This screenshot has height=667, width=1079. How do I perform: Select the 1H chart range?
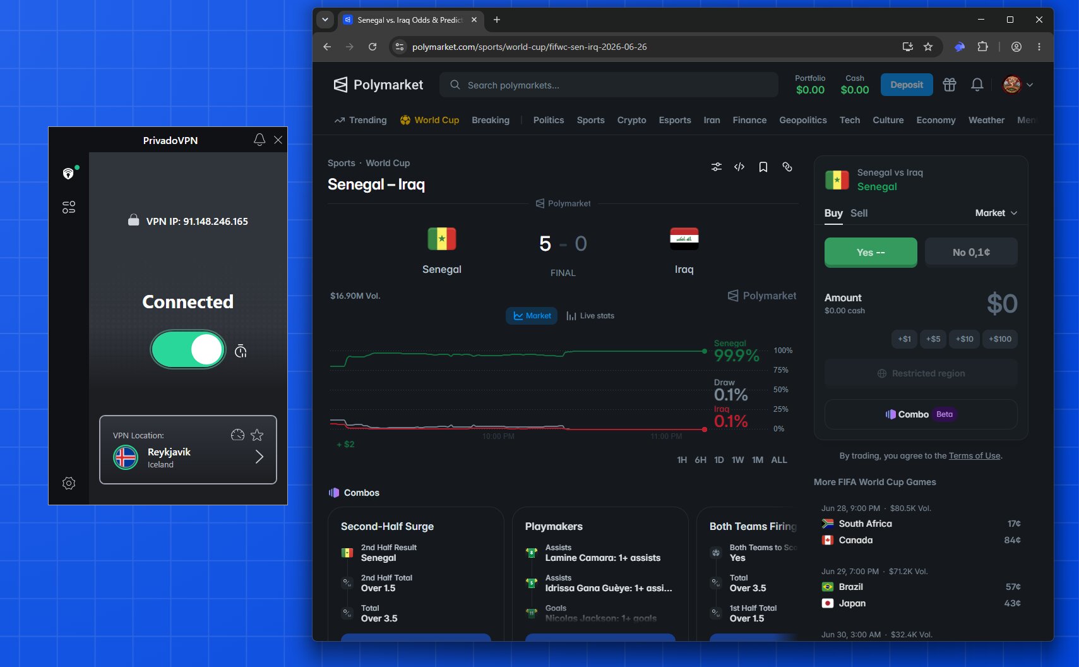tap(682, 460)
